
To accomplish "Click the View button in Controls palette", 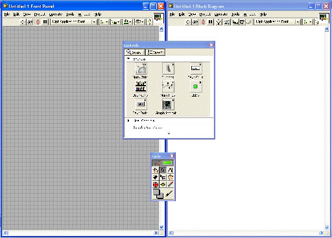I will pos(155,52).
